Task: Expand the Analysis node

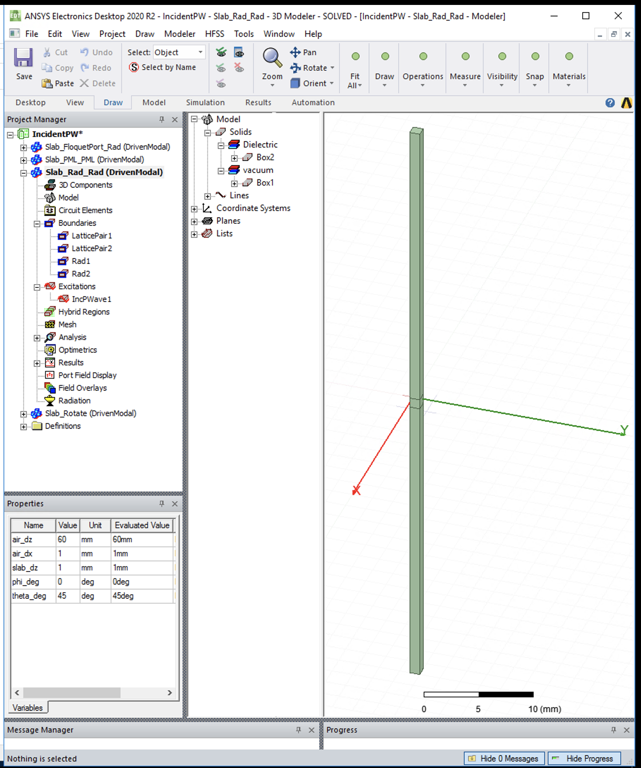Action: (x=37, y=338)
